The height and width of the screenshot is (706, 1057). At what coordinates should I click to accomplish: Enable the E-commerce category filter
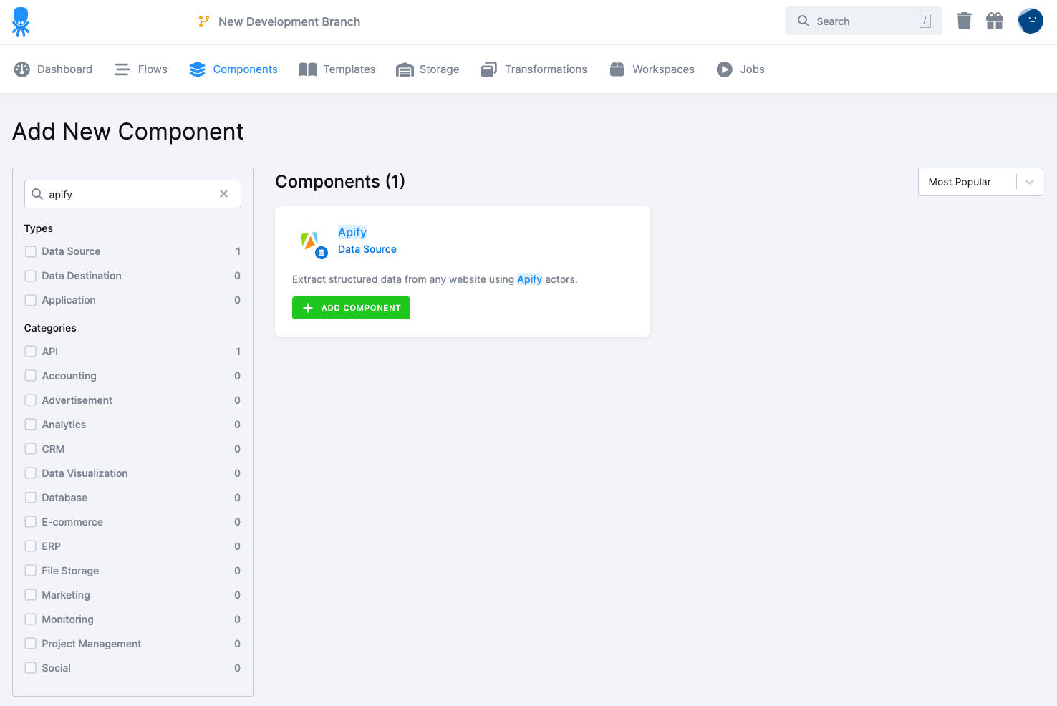30,522
